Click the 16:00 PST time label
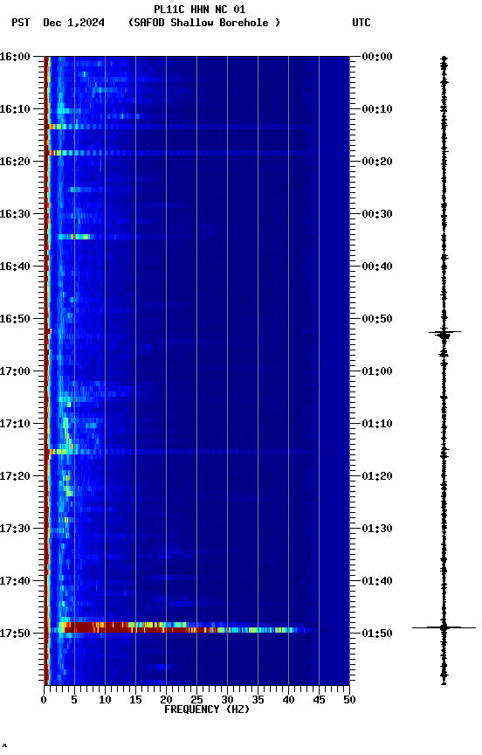Image resolution: width=482 pixels, height=755 pixels. click(x=15, y=57)
